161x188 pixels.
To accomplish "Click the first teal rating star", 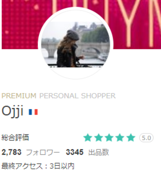I will coord(88,138).
